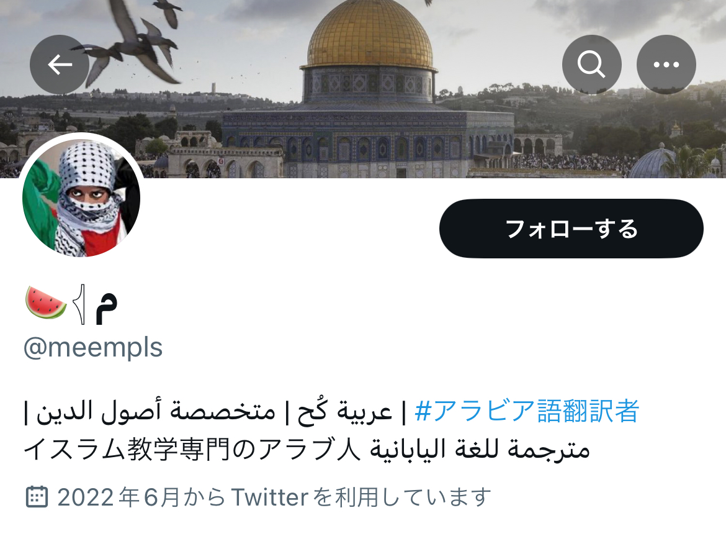The image size is (726, 536).
Task: Select the @meempls username handle
Action: [93, 347]
